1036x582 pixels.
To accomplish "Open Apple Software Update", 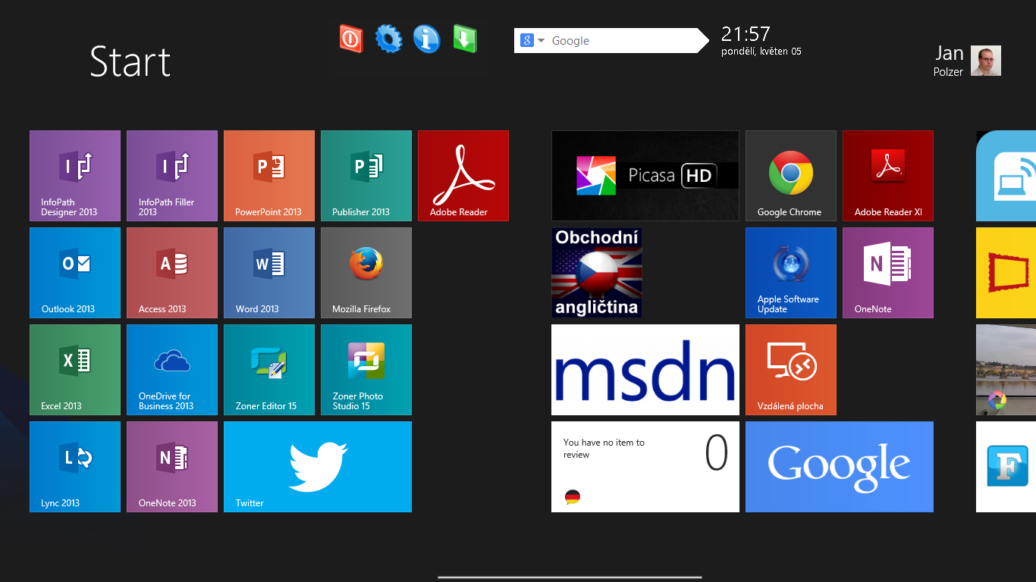I will pyautogui.click(x=791, y=273).
